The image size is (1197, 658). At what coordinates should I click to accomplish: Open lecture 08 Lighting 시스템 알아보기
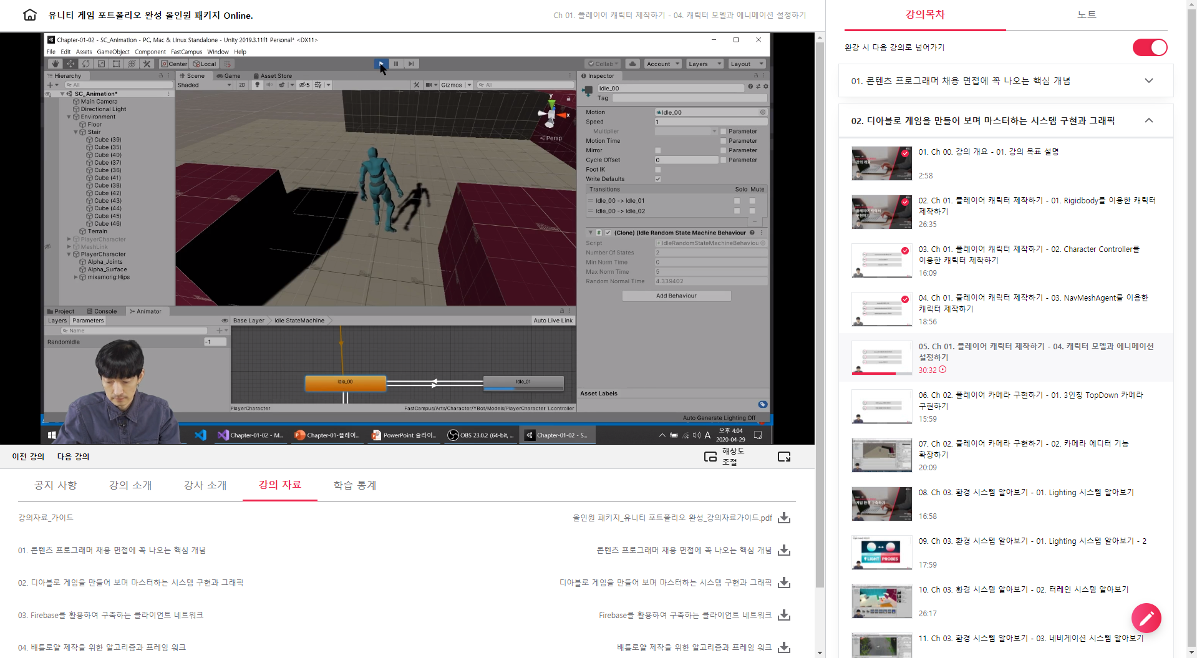1006,503
